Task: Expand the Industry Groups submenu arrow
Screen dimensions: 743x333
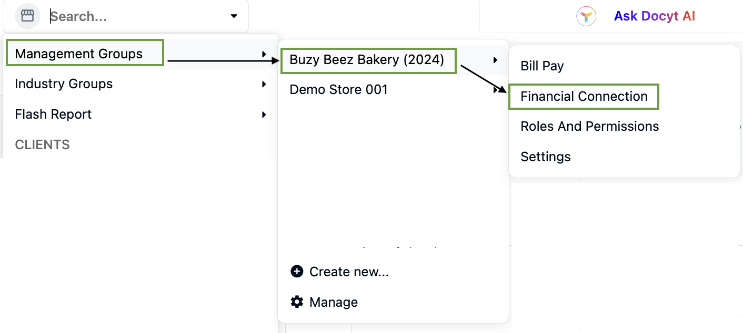Action: click(x=264, y=84)
